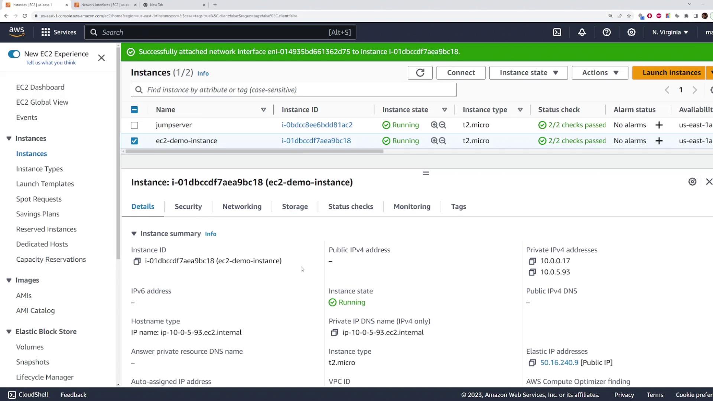Open the Instance state dropdown
This screenshot has width=713, height=401.
(x=528, y=73)
